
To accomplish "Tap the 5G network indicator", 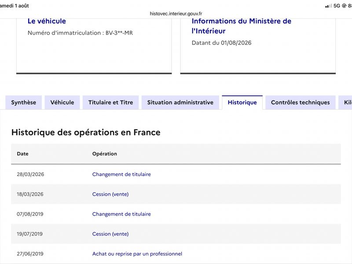I will 337,6.
